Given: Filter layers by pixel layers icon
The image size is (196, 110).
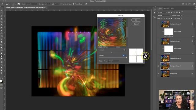Looking at the screenshot, I should pyautogui.click(x=169, y=12).
